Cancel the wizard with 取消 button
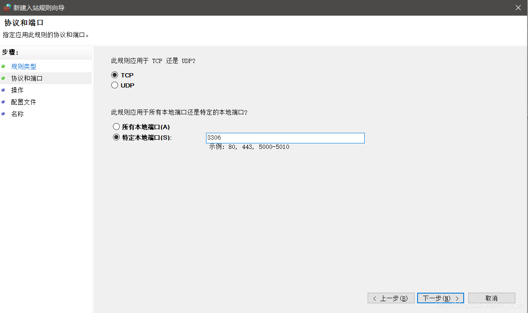Screen dimensions: 528x313 [492, 298]
